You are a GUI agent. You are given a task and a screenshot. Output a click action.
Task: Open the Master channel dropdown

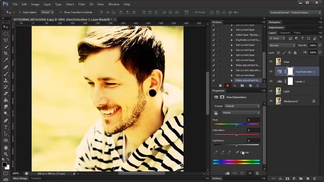[241, 113]
